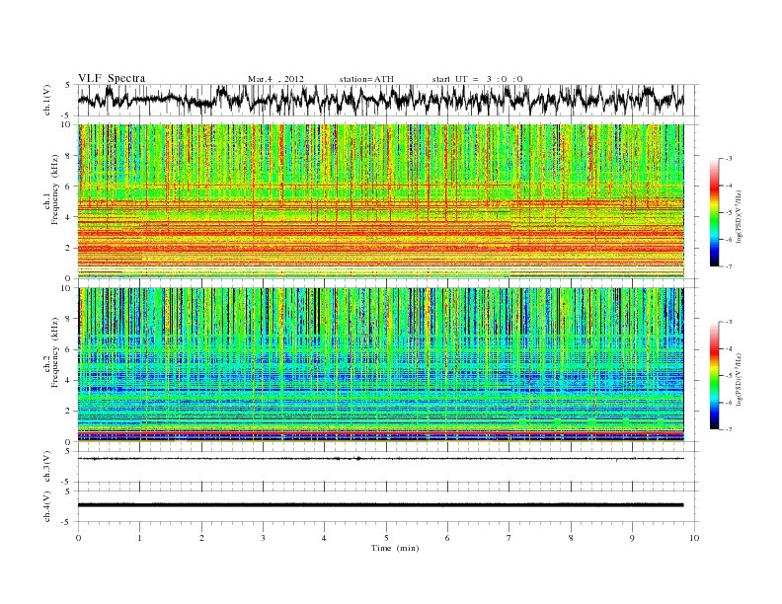Click time axis tick label "5"
The image size is (782, 604).
[x=386, y=538]
